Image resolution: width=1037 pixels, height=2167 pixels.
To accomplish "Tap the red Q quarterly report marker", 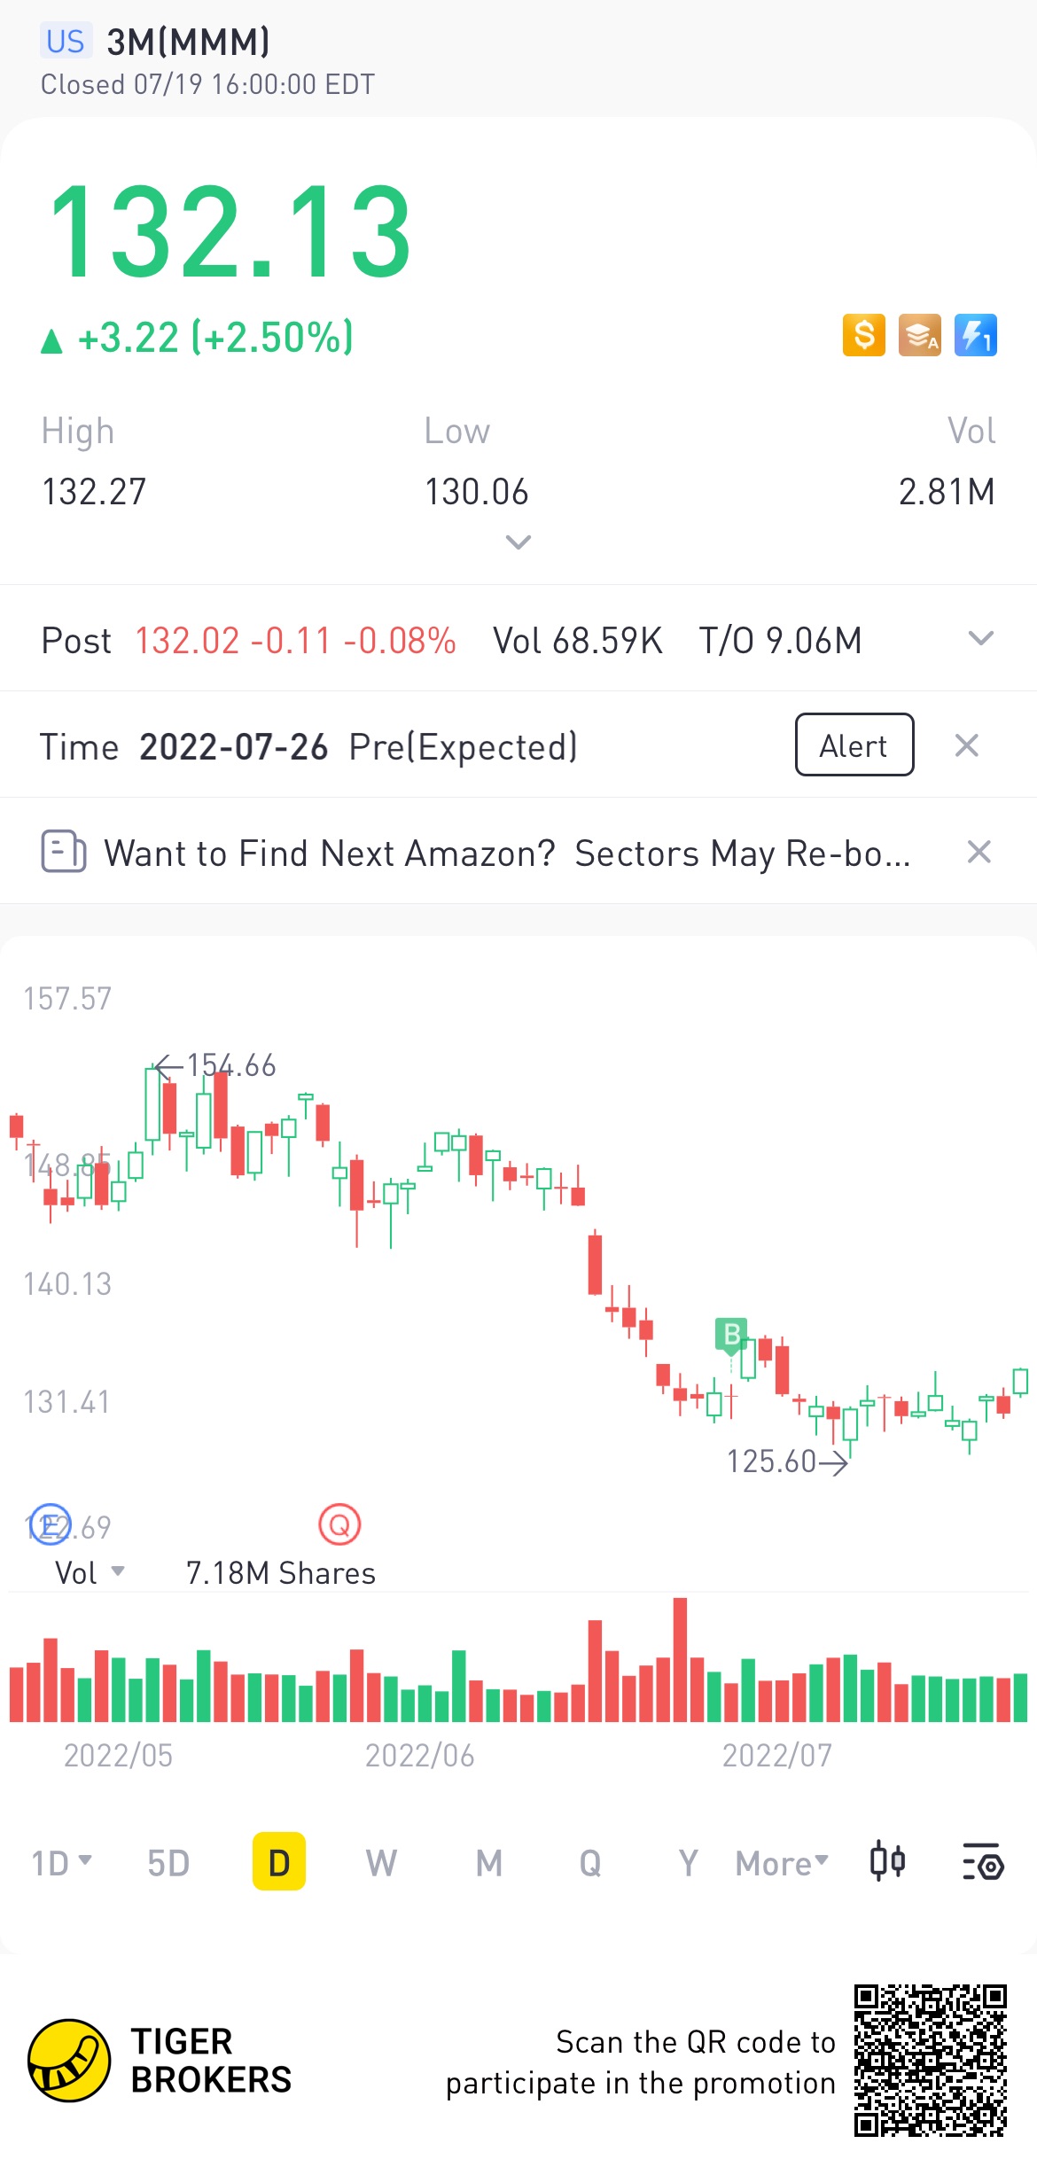I will coord(339,1524).
